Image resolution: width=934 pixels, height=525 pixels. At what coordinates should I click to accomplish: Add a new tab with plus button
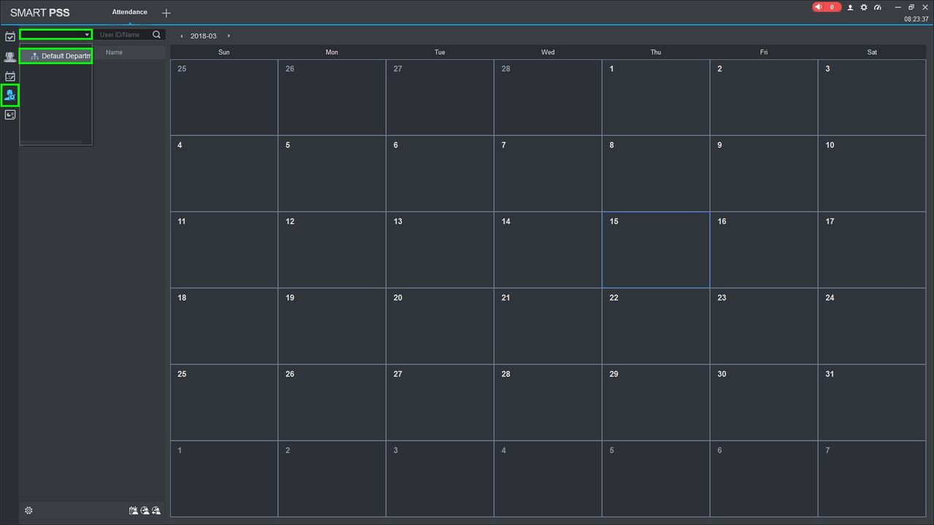(x=166, y=13)
